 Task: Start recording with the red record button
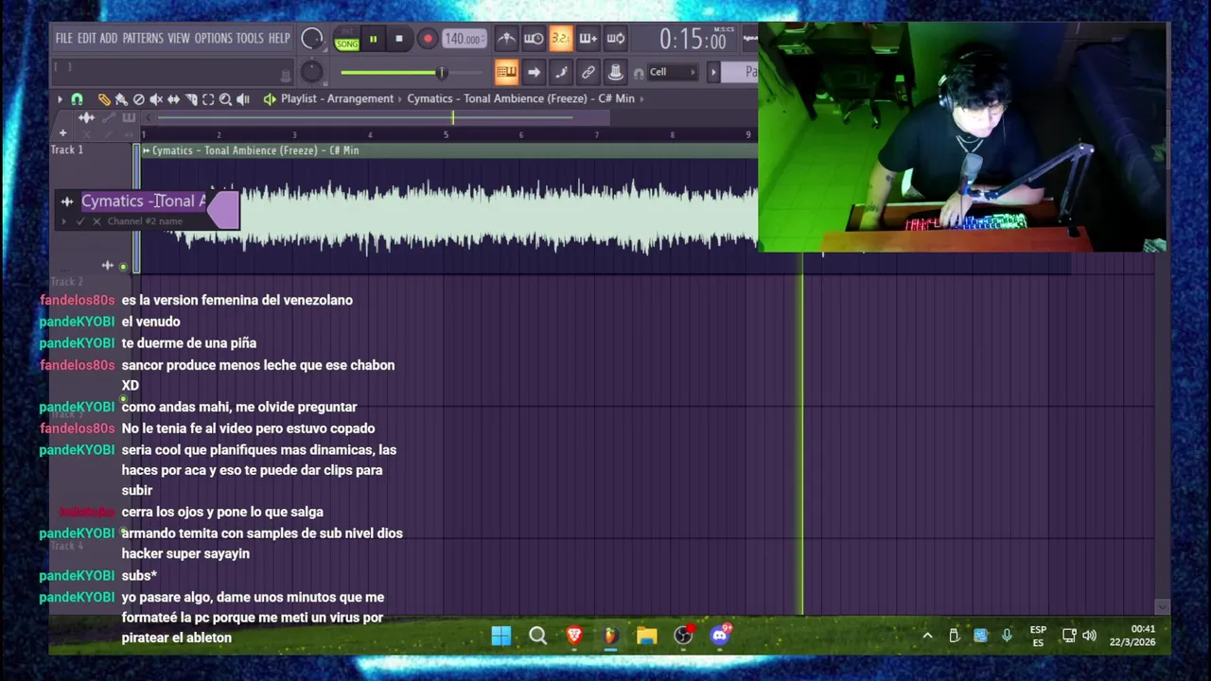coord(427,39)
